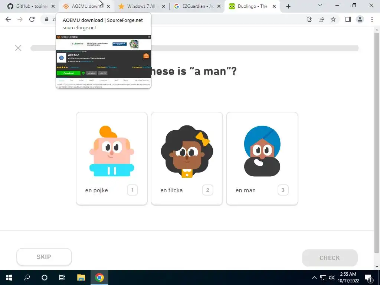Viewport: 380px width, 285px height.
Task: Open the tab search chevron
Action: [320, 5]
